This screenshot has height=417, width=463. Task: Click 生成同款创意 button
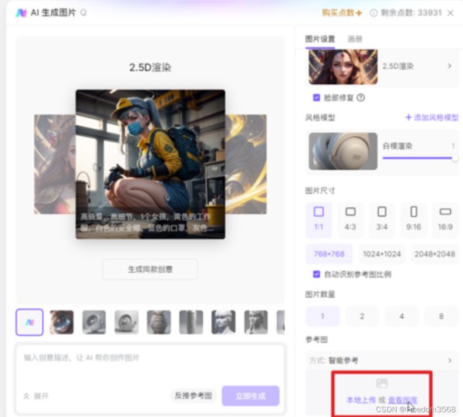150,270
